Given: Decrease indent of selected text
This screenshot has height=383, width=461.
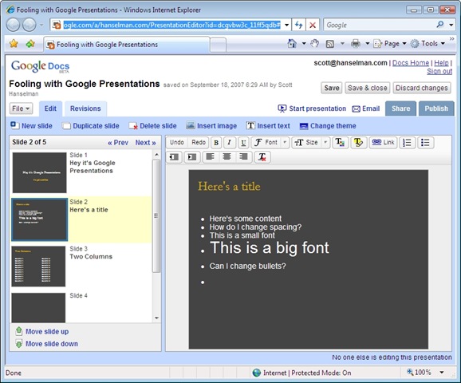Looking at the screenshot, I should pos(174,157).
